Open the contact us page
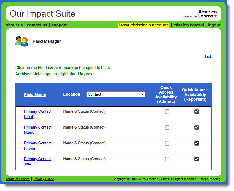 coord(37,25)
